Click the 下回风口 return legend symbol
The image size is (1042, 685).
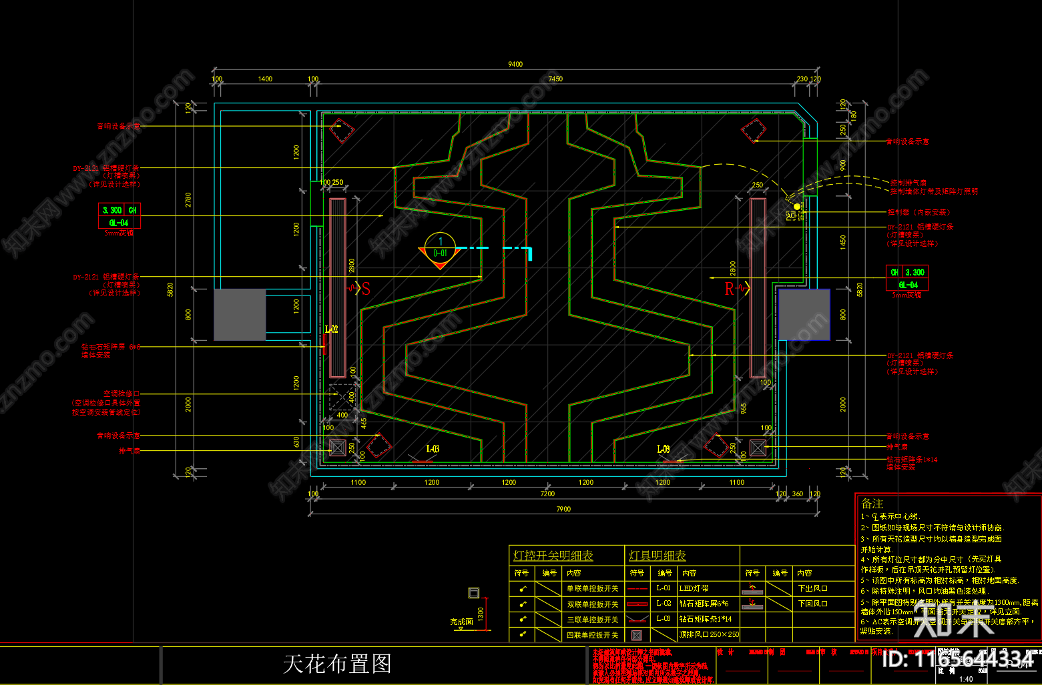(x=752, y=604)
